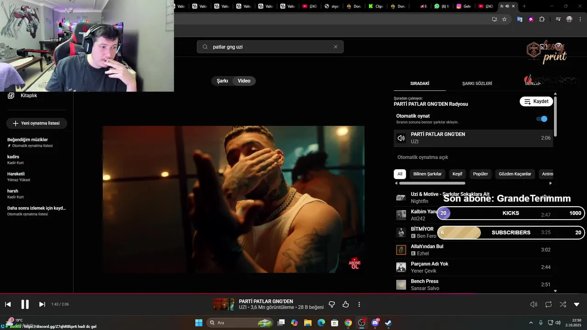Open the SIRADAKİ tab
Screen dimensions: 587x330
click(x=420, y=83)
